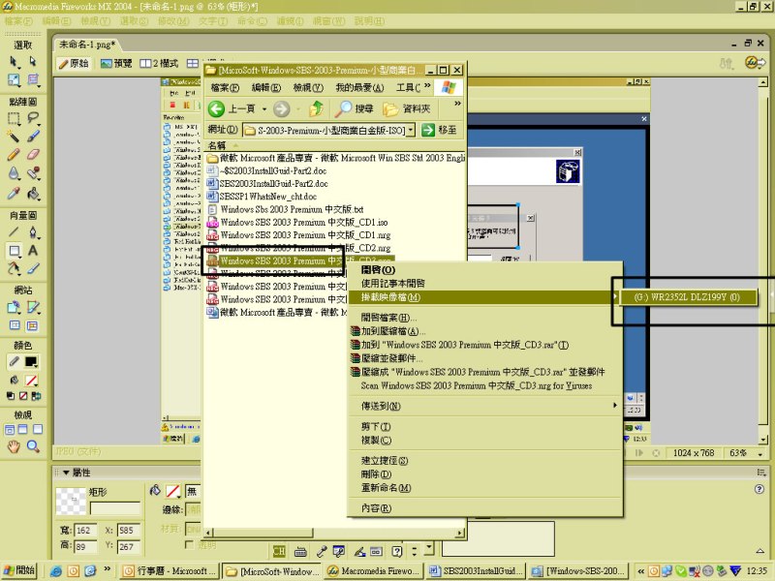Viewport: 775px width, 581px height.
Task: Swap stroke and fill colors
Action: coord(36,396)
